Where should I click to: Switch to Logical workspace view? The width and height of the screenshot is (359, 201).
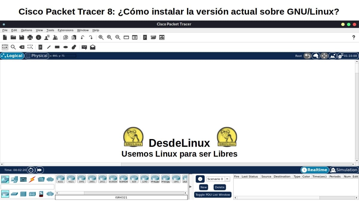pos(12,56)
